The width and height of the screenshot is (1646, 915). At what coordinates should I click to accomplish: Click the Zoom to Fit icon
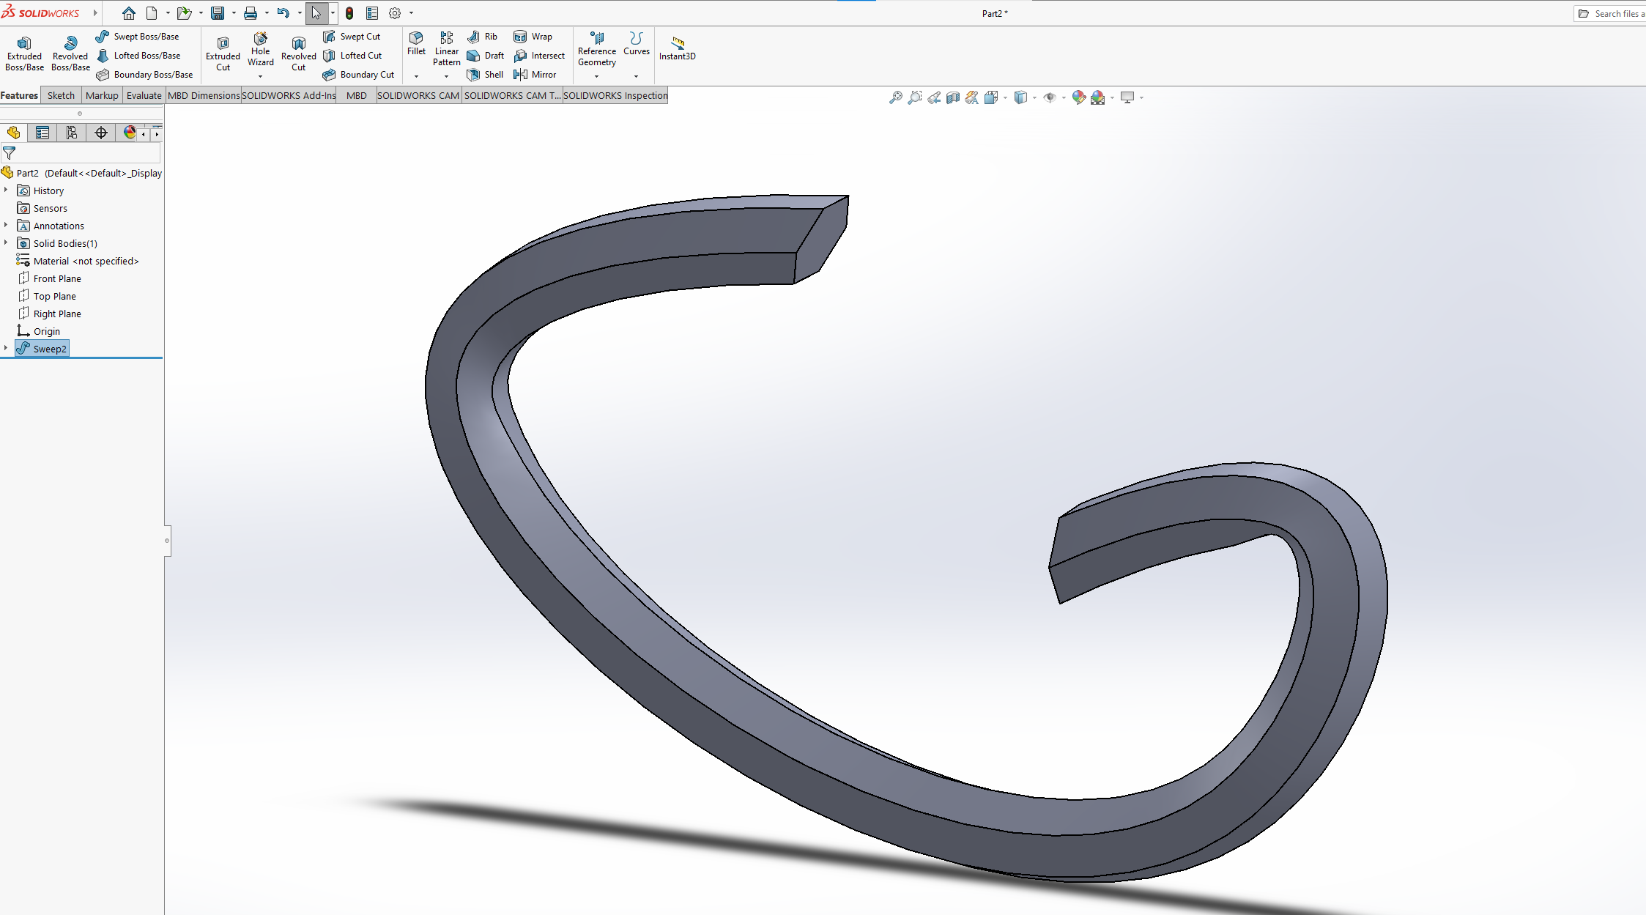(x=895, y=97)
